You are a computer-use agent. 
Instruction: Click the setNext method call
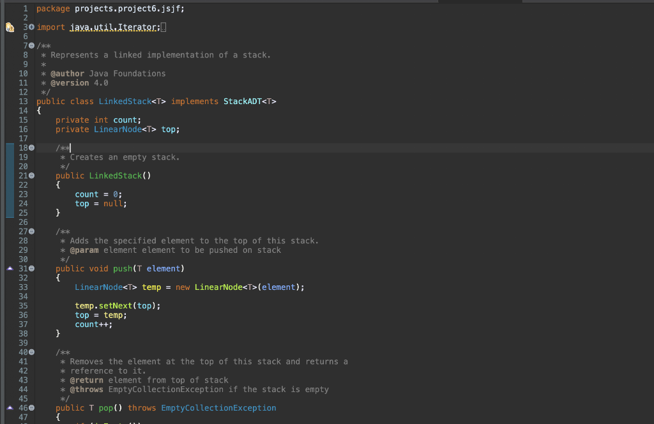point(115,306)
